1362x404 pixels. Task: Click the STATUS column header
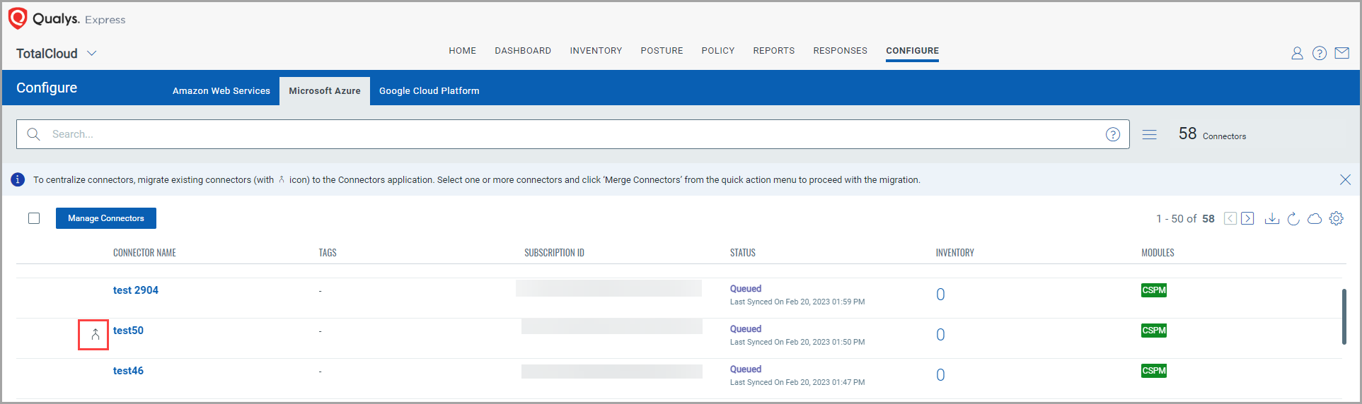click(x=743, y=253)
